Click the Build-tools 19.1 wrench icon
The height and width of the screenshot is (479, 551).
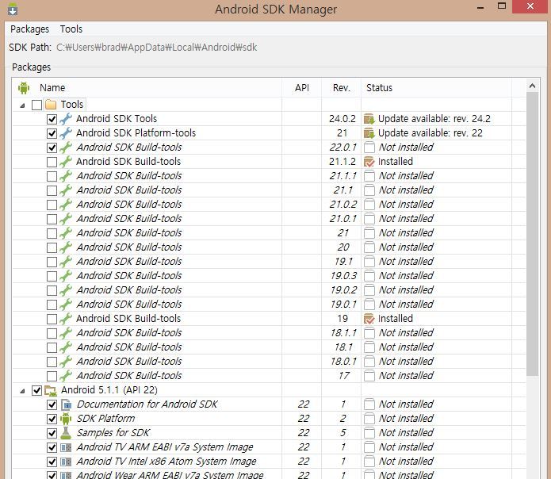tap(66, 262)
